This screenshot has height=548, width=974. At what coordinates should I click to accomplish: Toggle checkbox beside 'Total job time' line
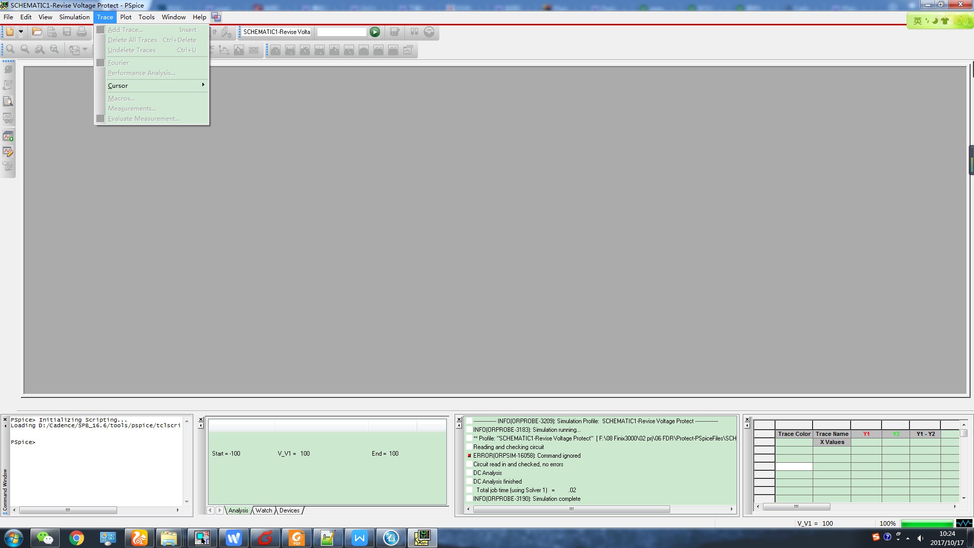pyautogui.click(x=469, y=490)
